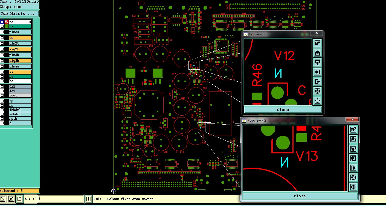
Task: Pan up in Popview - 2
Action: pos(353,139)
